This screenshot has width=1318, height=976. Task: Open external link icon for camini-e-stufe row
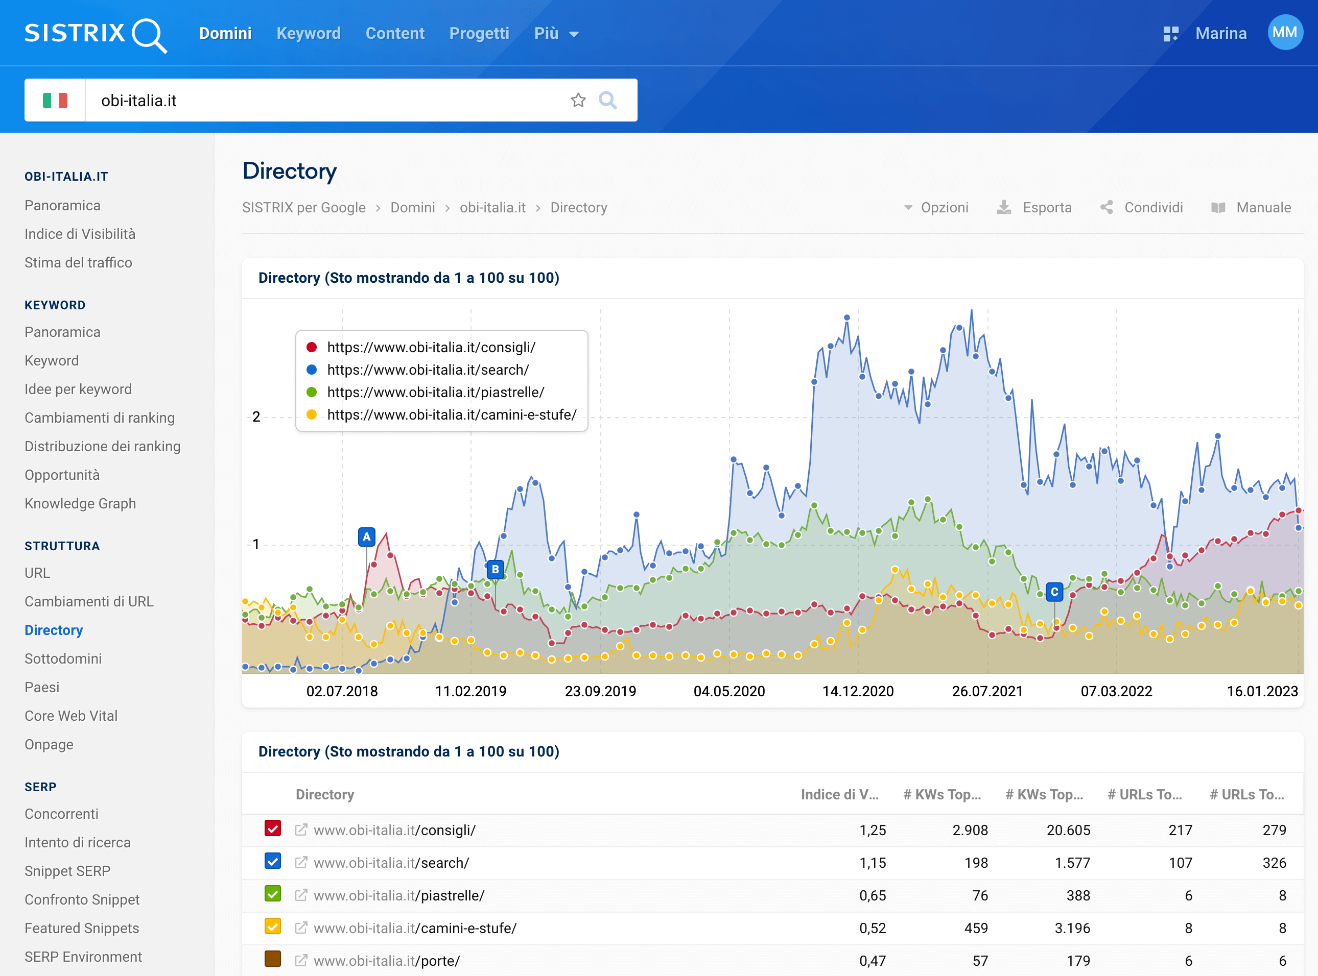tap(301, 928)
